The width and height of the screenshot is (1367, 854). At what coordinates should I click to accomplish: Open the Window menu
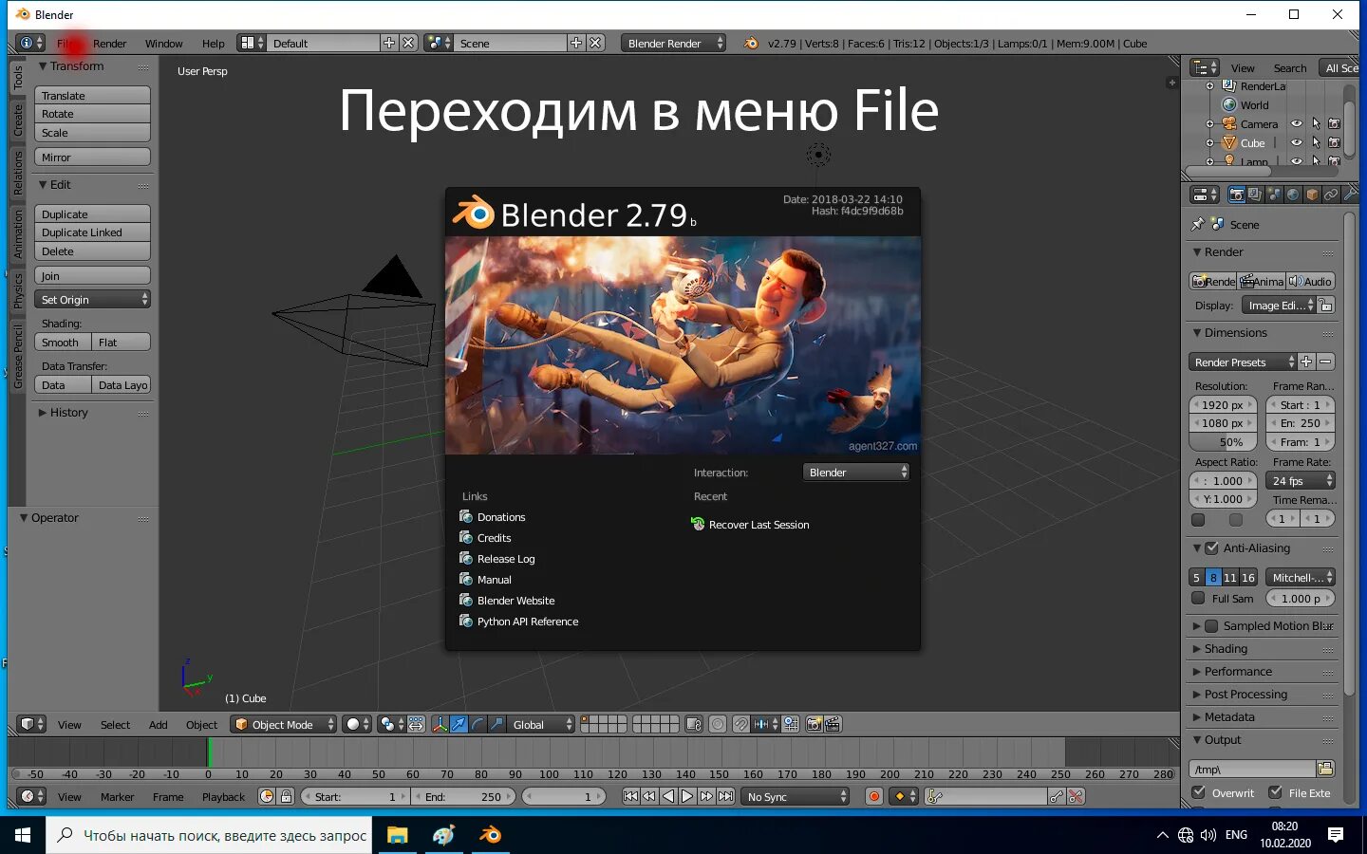point(163,43)
